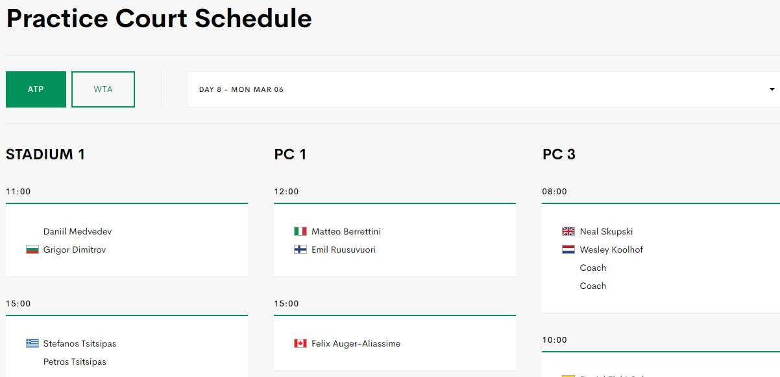Open Grigor Dimitrov's player link
Screen dimensions: 780x377
75,250
